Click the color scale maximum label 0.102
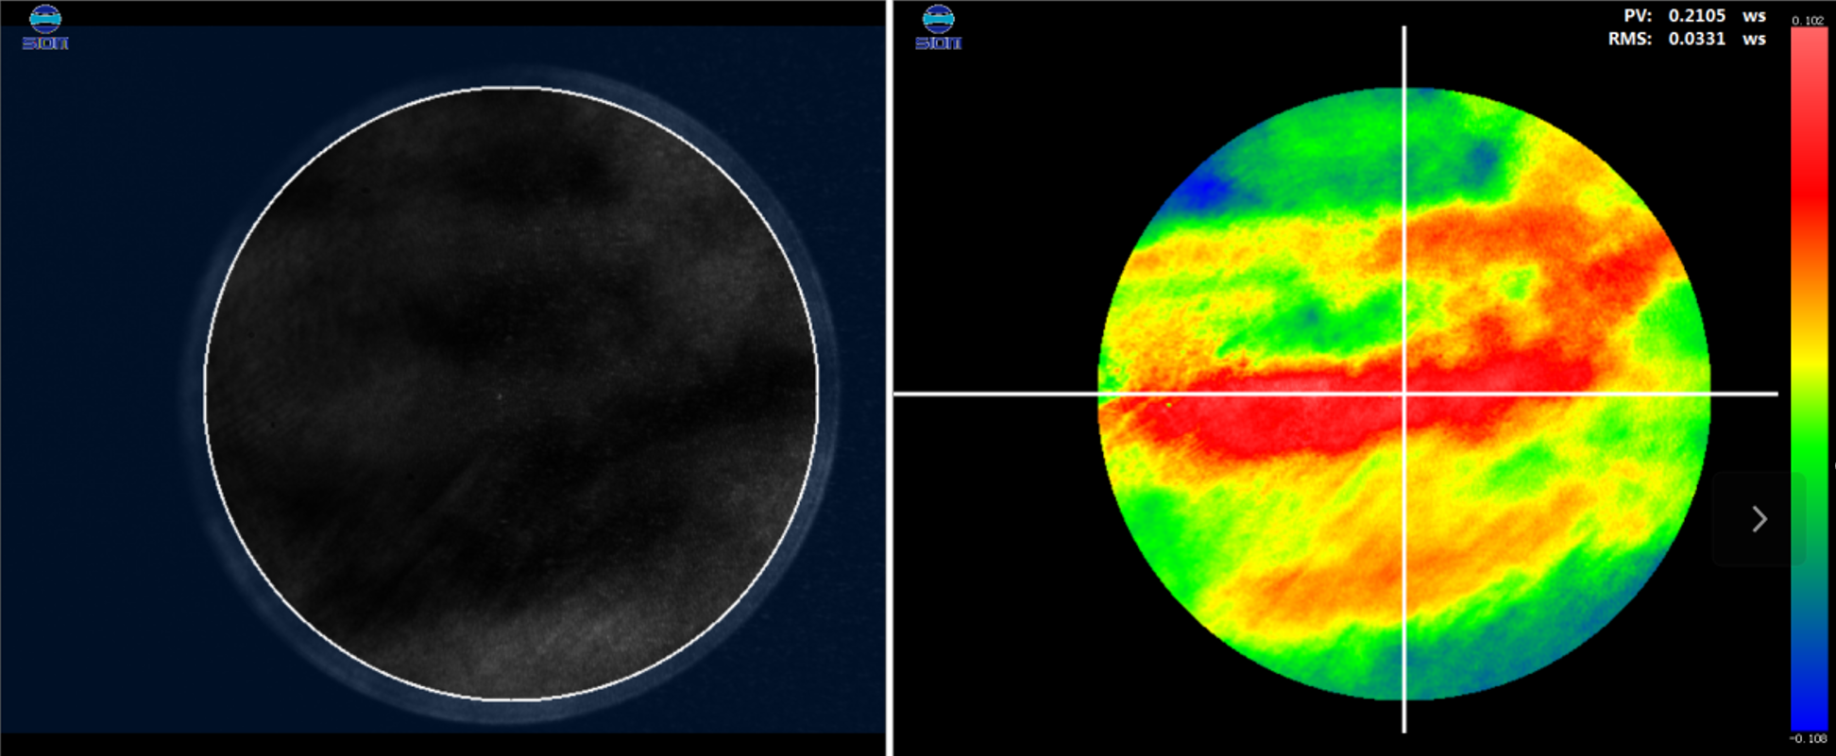1836x756 pixels. coord(1808,20)
